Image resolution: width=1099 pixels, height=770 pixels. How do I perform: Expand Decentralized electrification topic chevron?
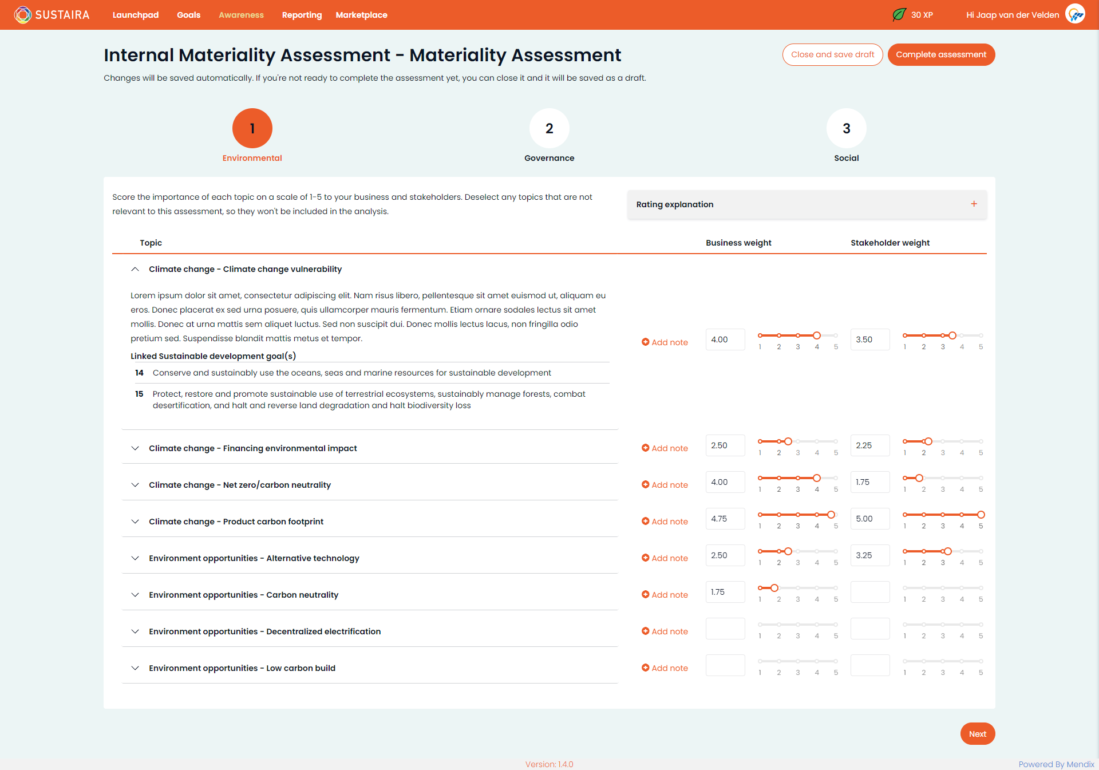(x=135, y=631)
